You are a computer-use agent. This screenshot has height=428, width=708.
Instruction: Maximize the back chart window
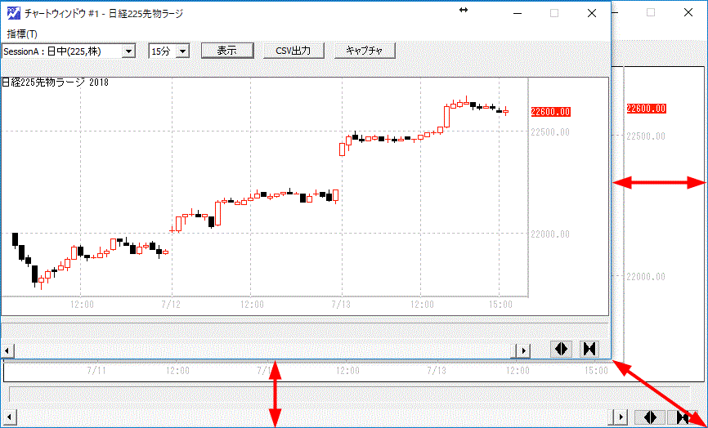pyautogui.click(x=651, y=12)
